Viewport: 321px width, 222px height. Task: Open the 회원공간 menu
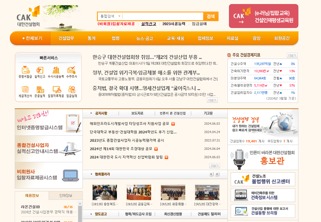click(x=282, y=38)
